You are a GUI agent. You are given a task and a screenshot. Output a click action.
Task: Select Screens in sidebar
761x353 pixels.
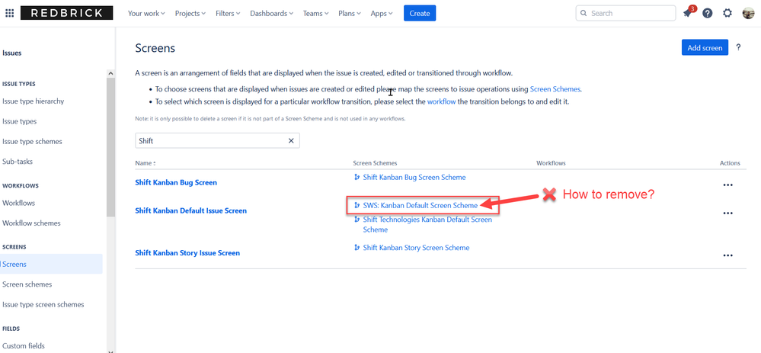51,264
